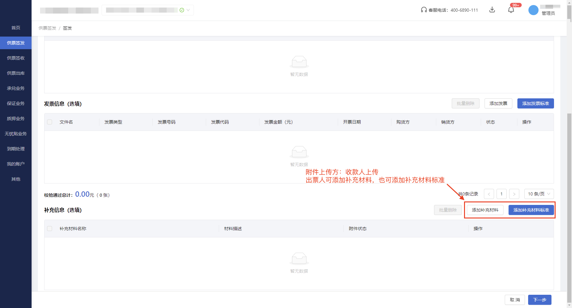Click the download icon in header
572x308 pixels.
tap(492, 10)
